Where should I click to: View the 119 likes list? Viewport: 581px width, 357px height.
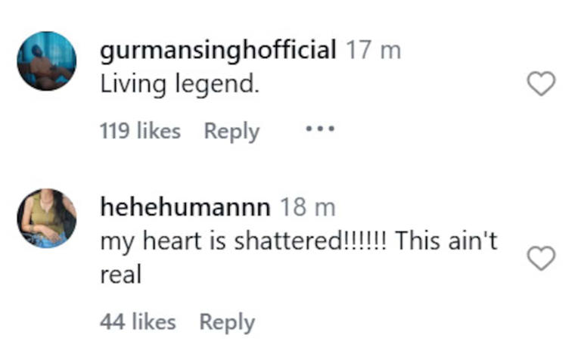pyautogui.click(x=140, y=131)
